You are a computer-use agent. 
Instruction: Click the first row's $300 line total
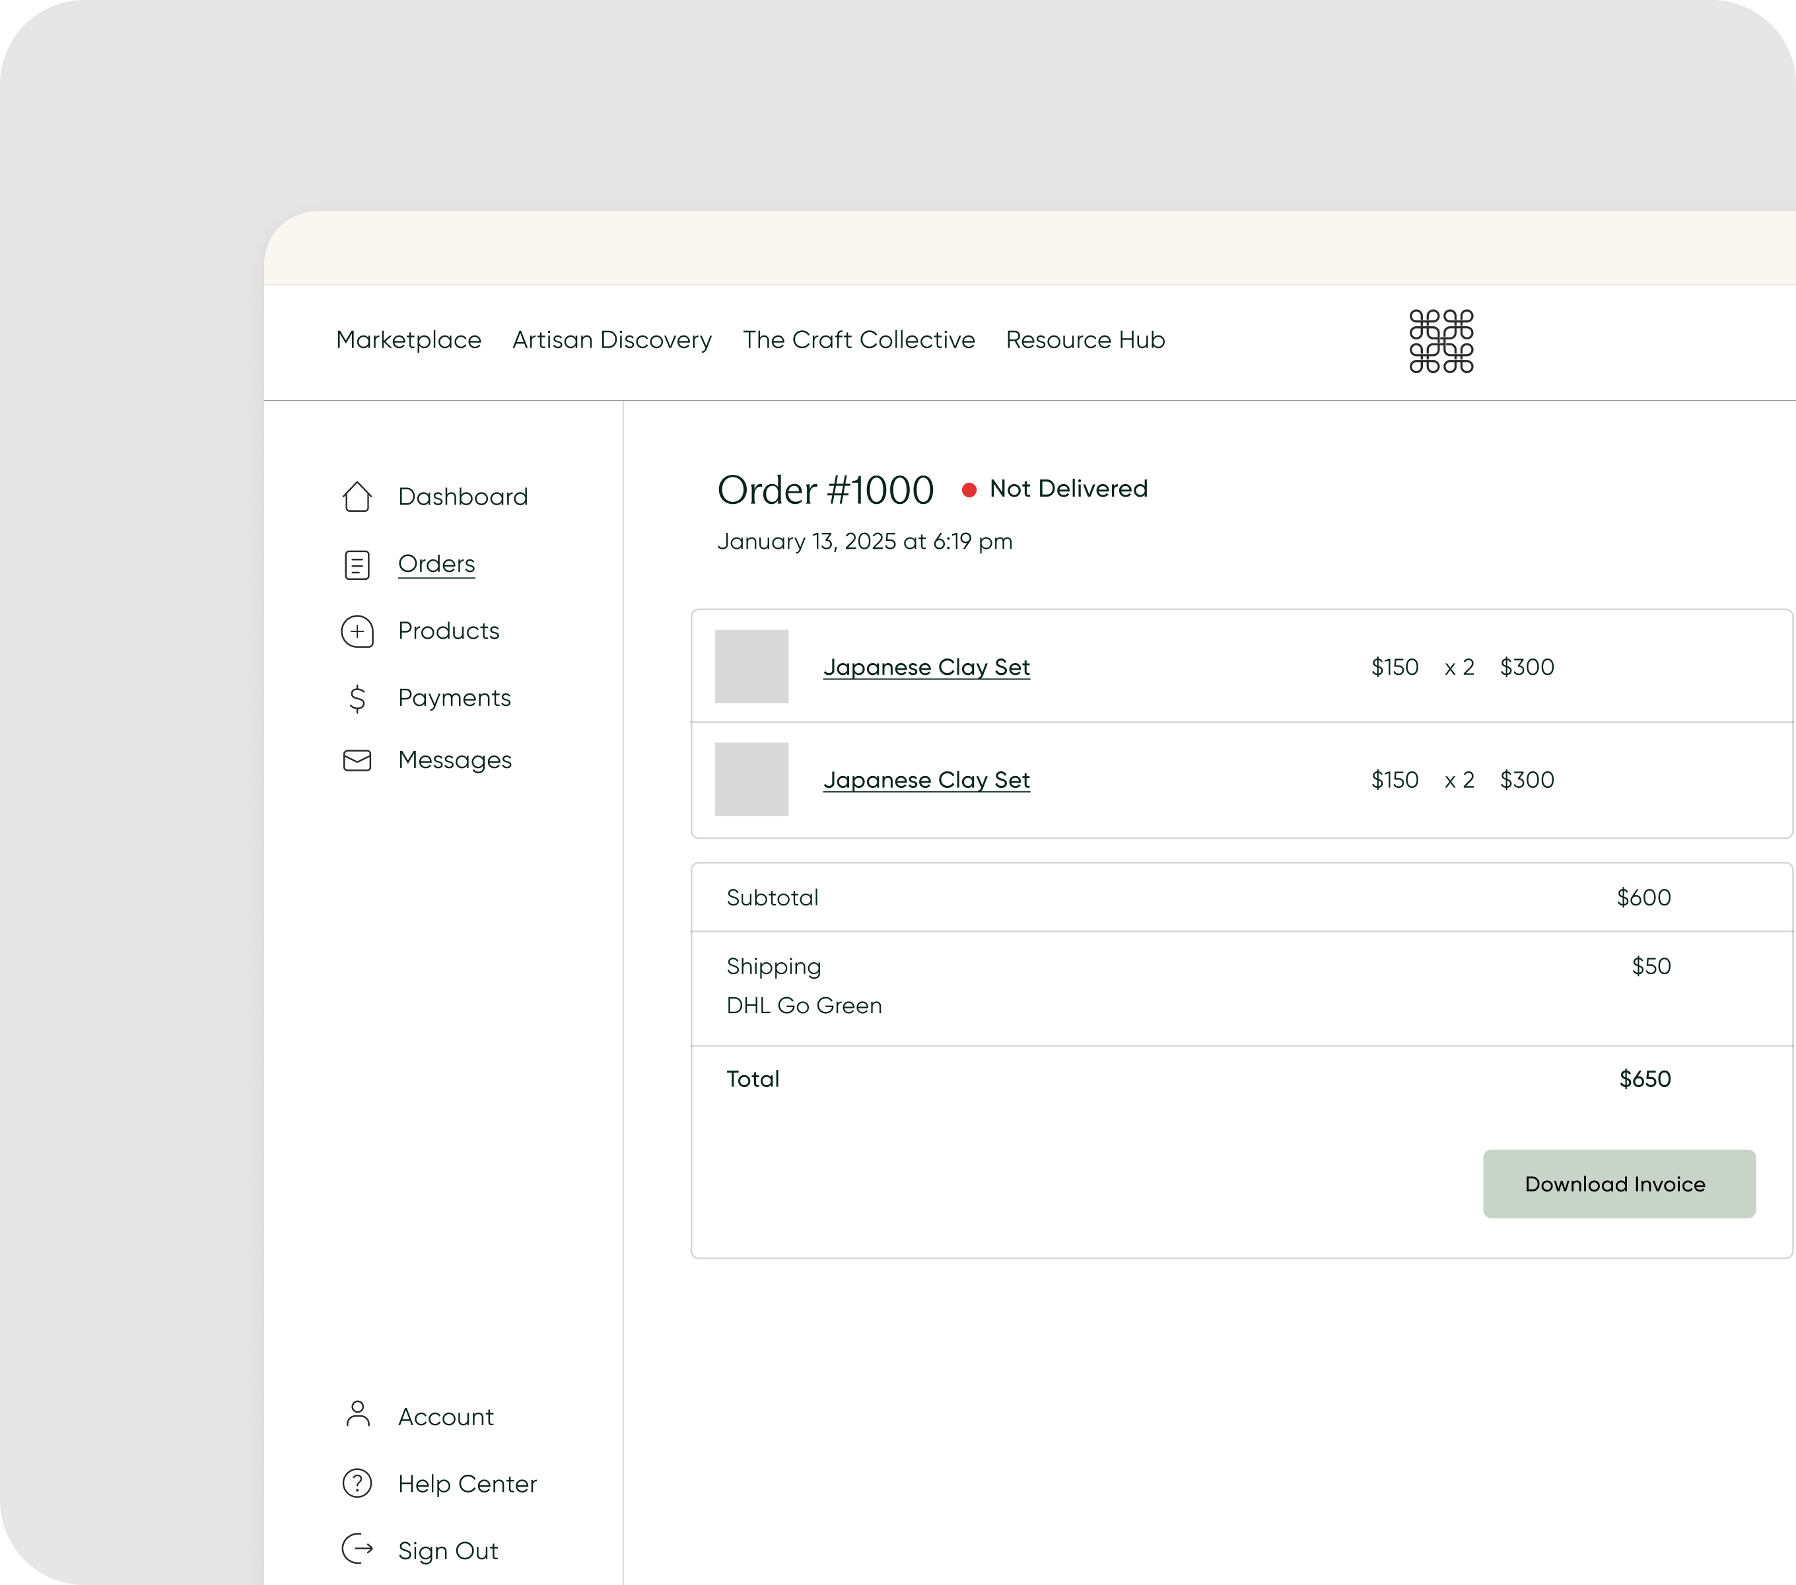[1526, 667]
